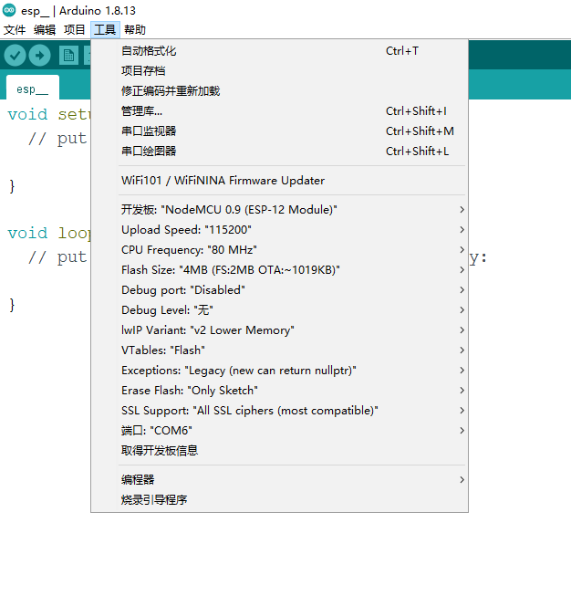The width and height of the screenshot is (571, 596).
Task: Expand CPU Frequency 80 MHz submenu
Action: [279, 250]
